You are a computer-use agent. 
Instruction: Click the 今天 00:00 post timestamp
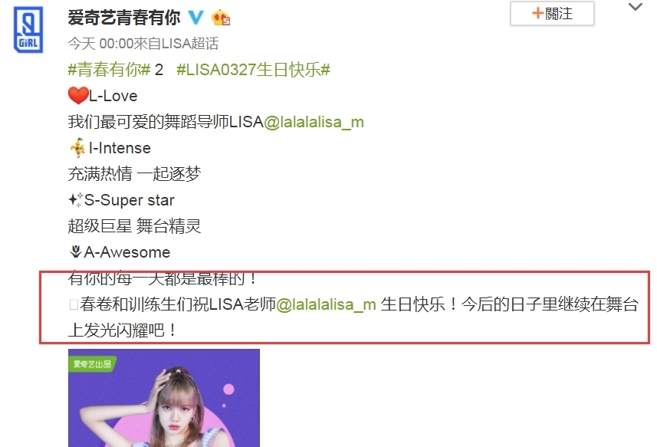(100, 44)
